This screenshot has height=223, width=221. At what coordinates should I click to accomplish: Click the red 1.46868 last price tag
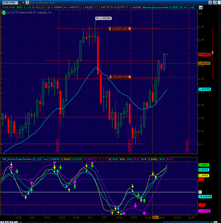tap(204, 55)
